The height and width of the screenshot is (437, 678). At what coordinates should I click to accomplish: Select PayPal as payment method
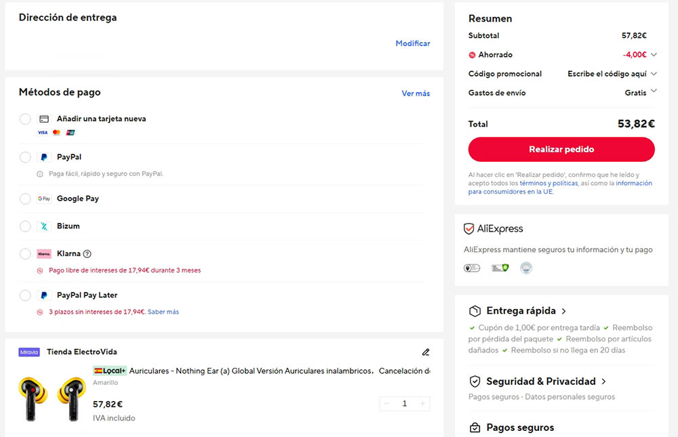25,157
